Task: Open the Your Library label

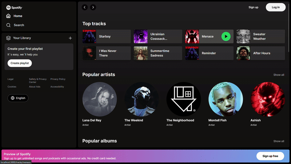Action: pyautogui.click(x=22, y=38)
